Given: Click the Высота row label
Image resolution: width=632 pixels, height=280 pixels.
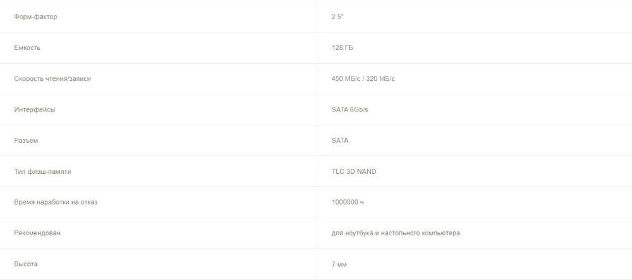Looking at the screenshot, I should (x=27, y=264).
